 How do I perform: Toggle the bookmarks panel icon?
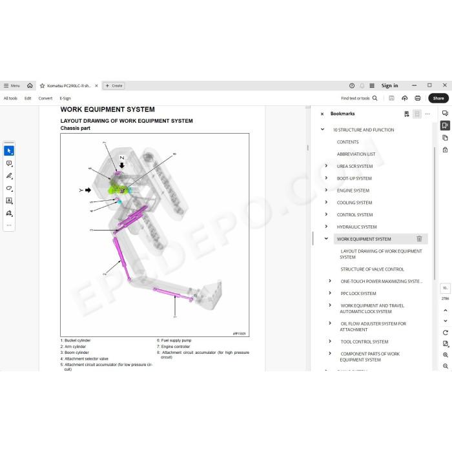445,125
